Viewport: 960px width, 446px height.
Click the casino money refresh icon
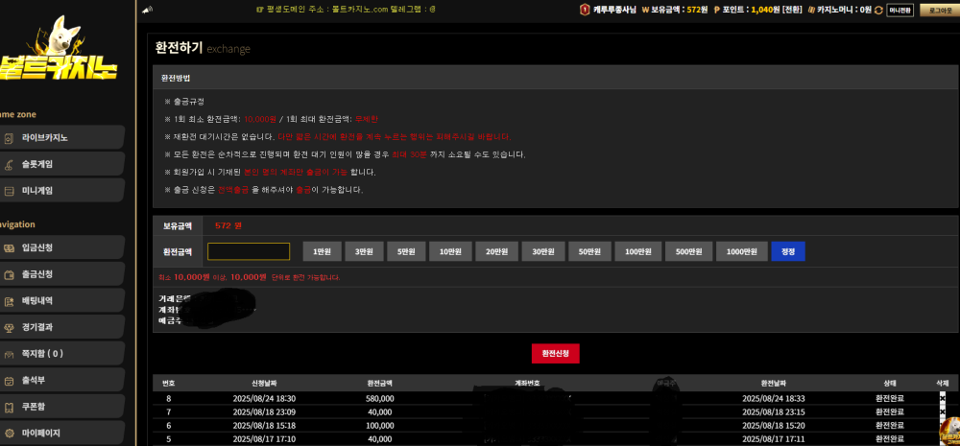[x=878, y=10]
